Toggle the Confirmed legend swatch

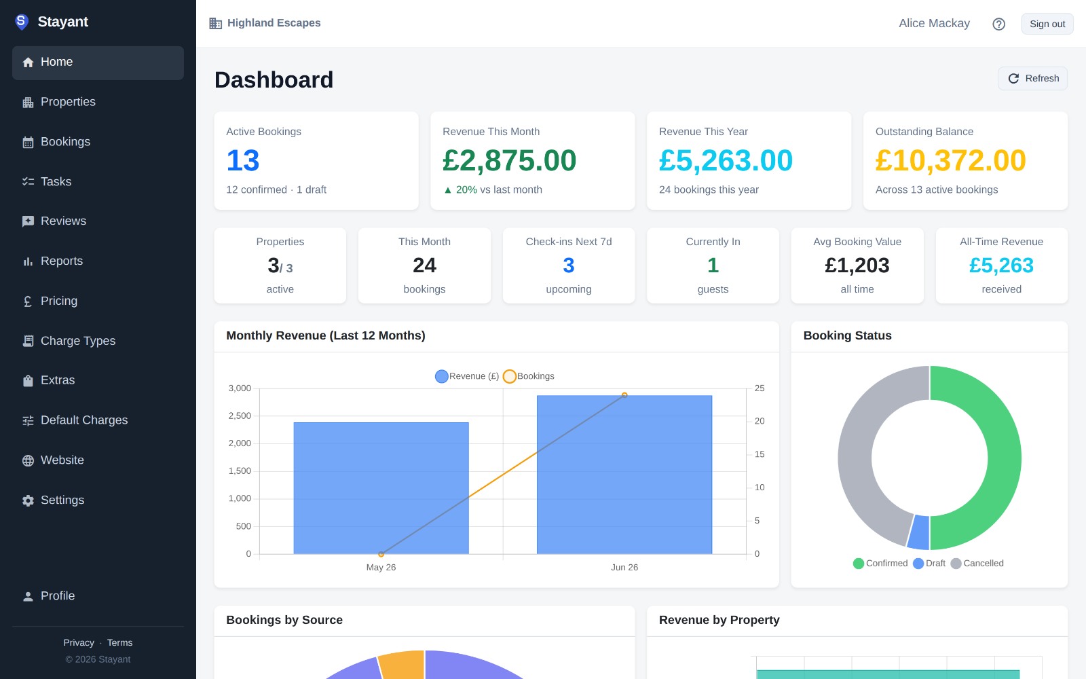coord(859,564)
